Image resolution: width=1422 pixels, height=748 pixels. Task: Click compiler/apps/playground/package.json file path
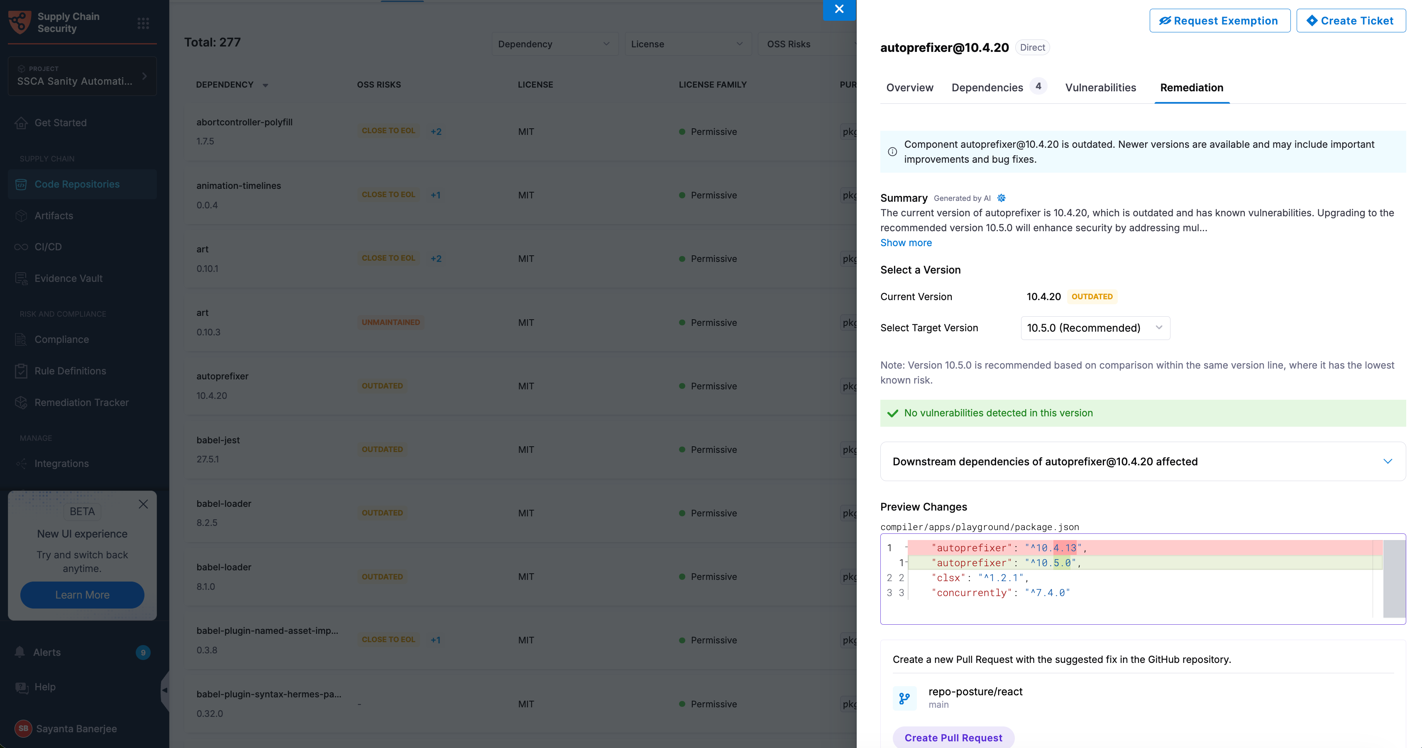click(x=979, y=527)
